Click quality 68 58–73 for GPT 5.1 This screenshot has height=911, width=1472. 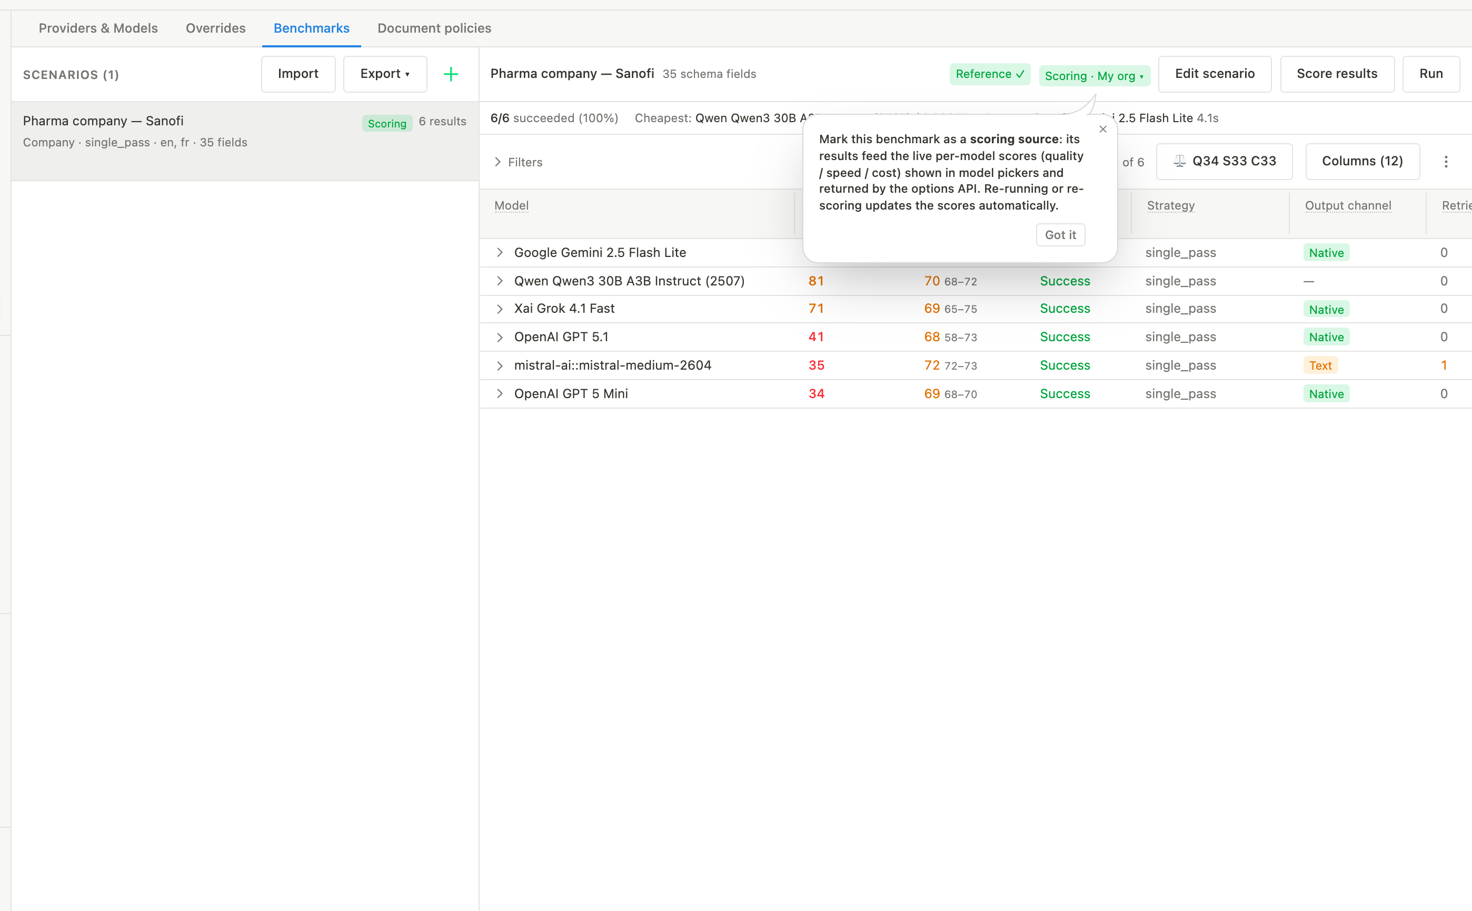[x=950, y=337]
